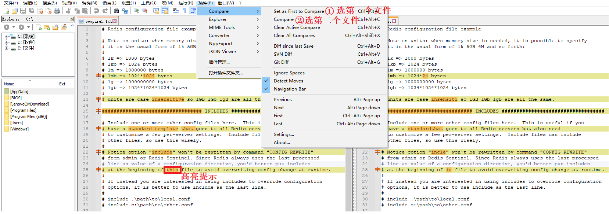Choose 打开插件文件夹... entry
Screen dimensions: 609x214
229,73
